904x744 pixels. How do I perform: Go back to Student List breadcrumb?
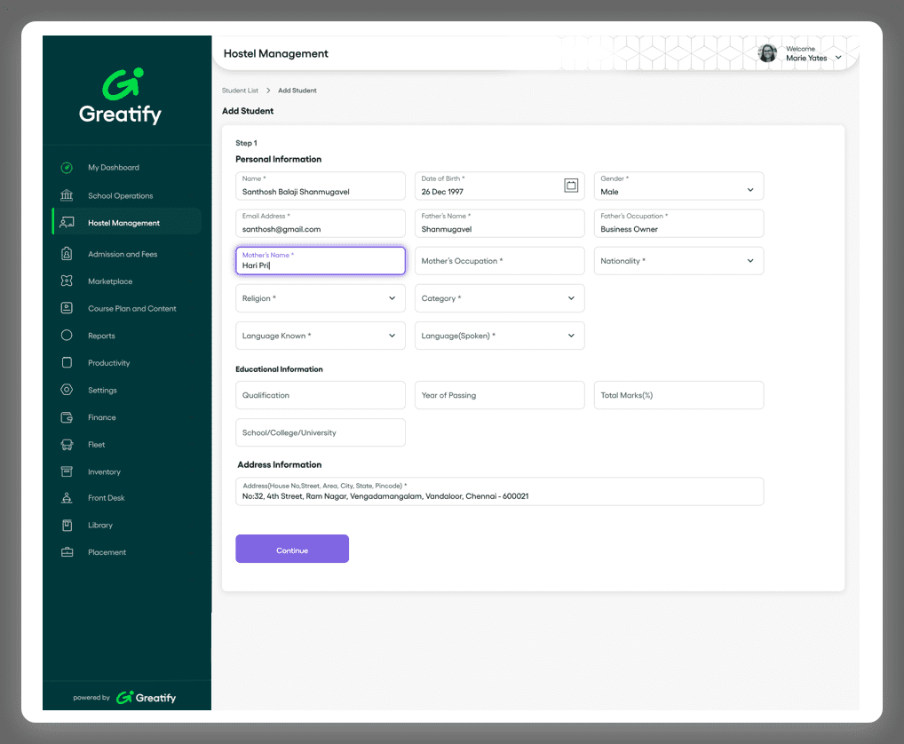240,91
